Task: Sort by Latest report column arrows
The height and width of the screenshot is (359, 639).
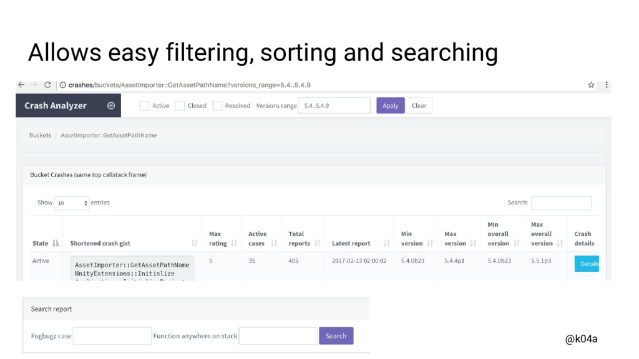Action: [x=386, y=243]
